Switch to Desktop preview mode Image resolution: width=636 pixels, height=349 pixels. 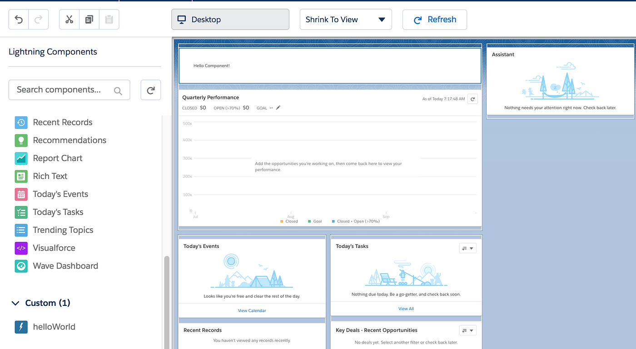pos(230,19)
